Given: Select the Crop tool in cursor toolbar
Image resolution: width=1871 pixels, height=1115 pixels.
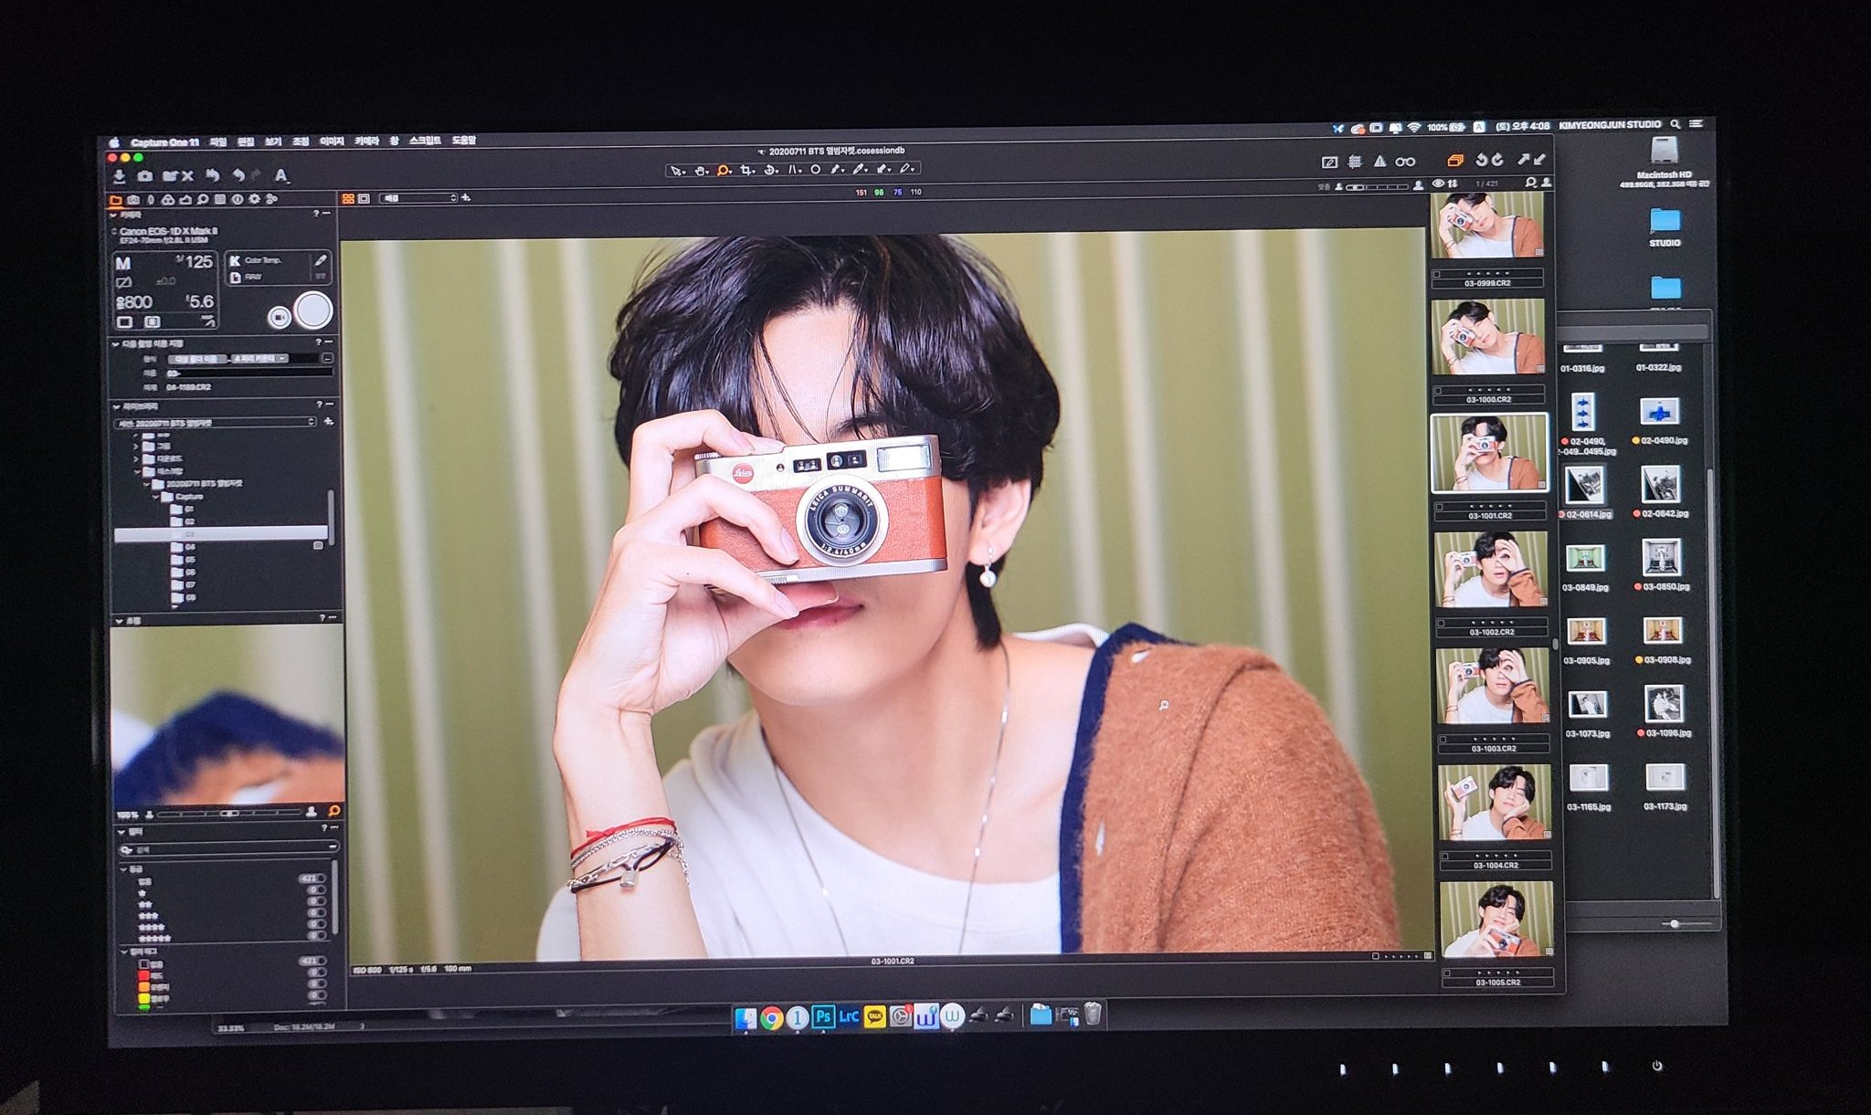Looking at the screenshot, I should pos(746,170).
